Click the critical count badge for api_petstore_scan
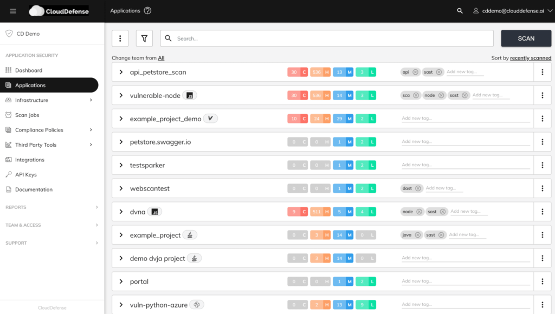This screenshot has width=555, height=314. point(298,72)
